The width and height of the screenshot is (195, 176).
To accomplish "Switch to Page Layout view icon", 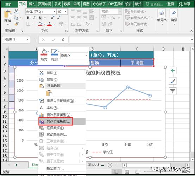I will (x=127, y=172).
